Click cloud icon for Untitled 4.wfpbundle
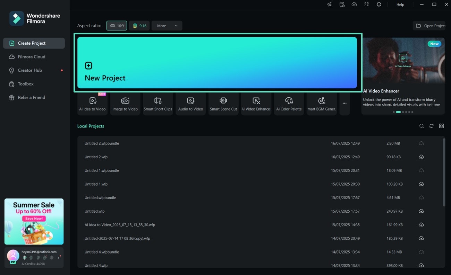This screenshot has height=275, width=451. (x=421, y=252)
